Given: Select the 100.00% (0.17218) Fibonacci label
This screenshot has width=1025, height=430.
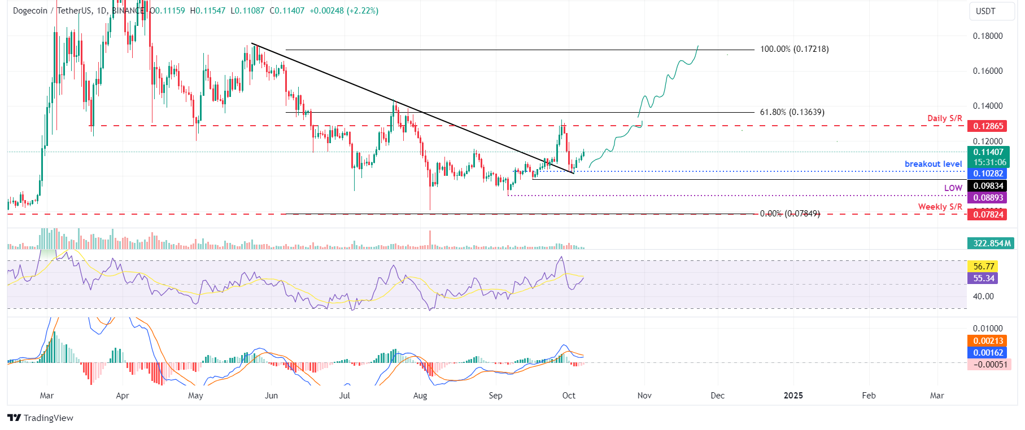Looking at the screenshot, I should [x=795, y=49].
